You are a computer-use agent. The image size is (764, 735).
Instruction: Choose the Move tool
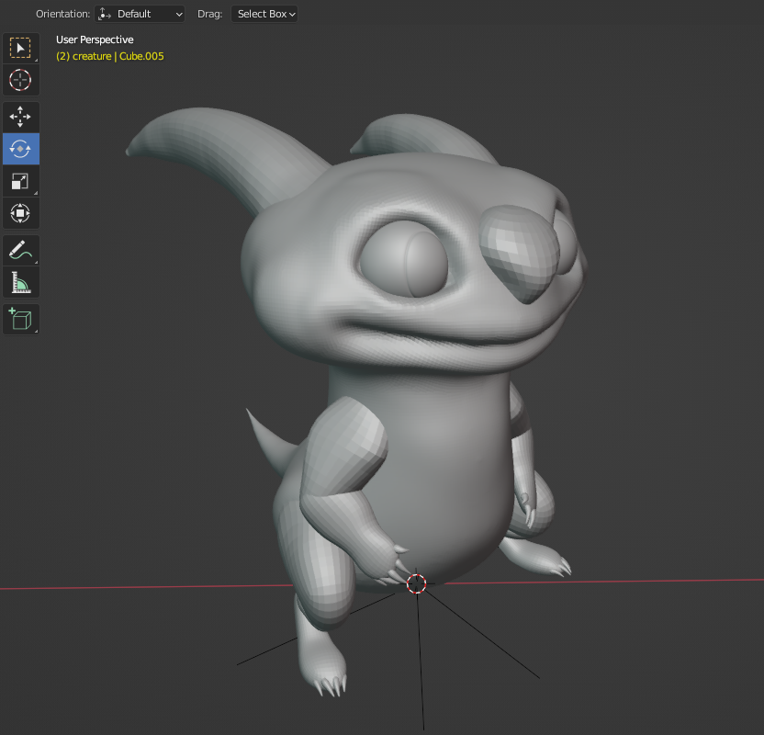coord(20,117)
